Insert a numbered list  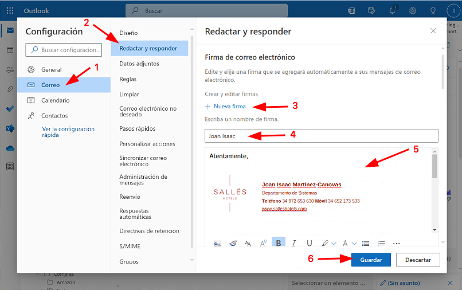(381, 243)
